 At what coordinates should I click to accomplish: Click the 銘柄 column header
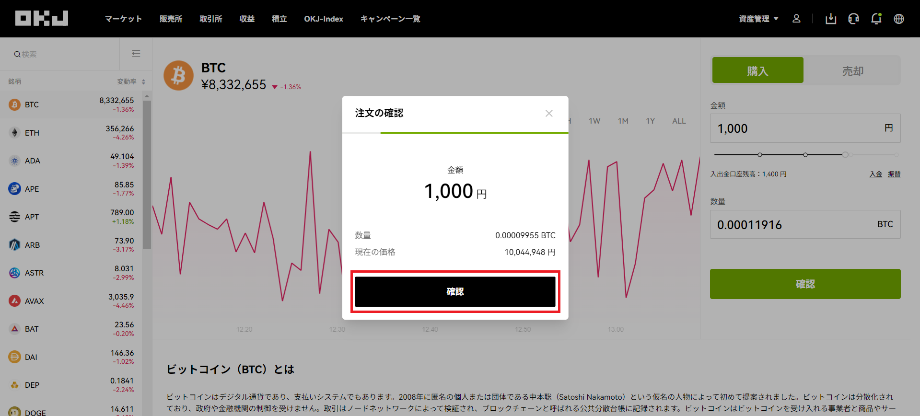tap(14, 81)
